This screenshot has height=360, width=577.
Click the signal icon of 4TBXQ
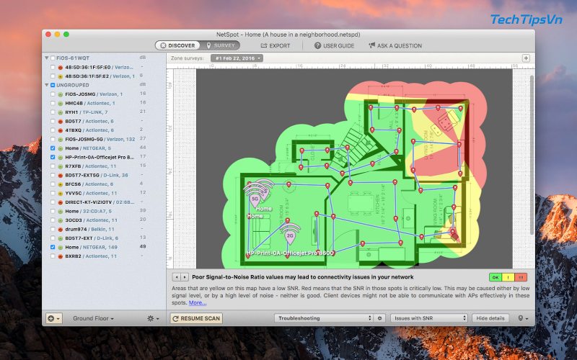(61, 130)
